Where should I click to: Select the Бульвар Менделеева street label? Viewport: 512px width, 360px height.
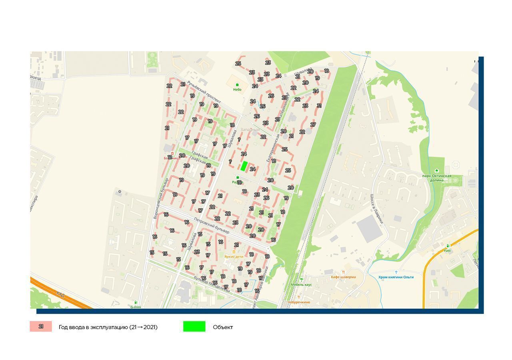(x=212, y=284)
